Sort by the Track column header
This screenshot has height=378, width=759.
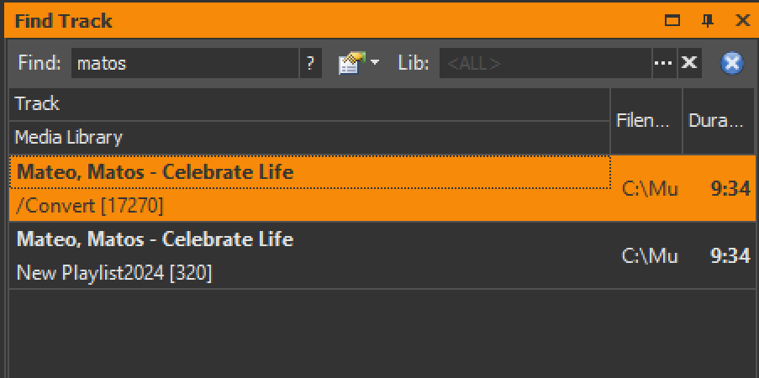tap(309, 104)
